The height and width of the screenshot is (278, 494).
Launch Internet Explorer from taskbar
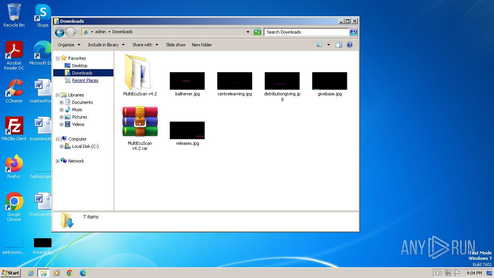(31, 273)
